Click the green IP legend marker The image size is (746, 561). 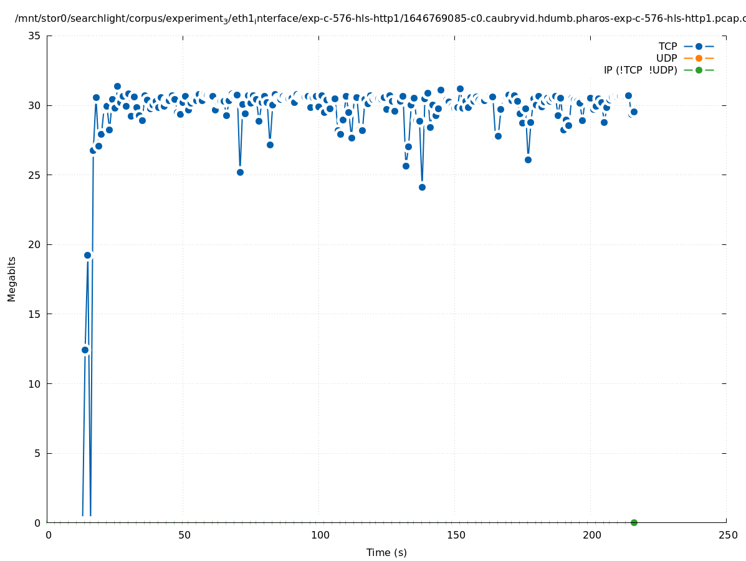click(699, 70)
